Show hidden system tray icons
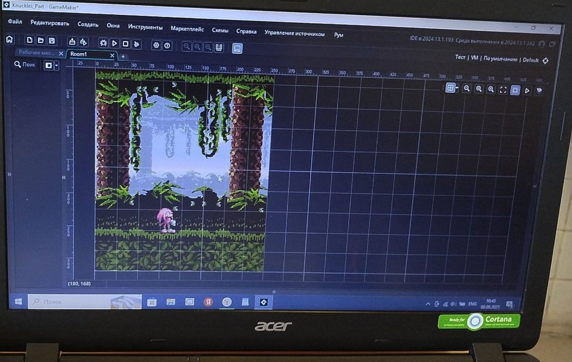The width and height of the screenshot is (572, 362). tap(427, 303)
